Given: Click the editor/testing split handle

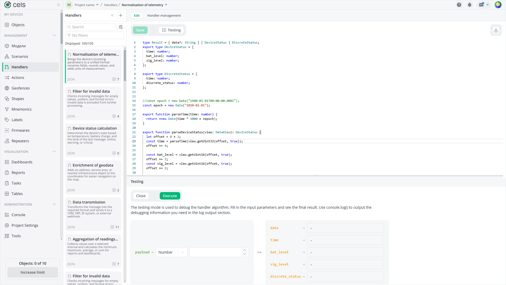Looking at the screenshot, I should click(x=316, y=175).
